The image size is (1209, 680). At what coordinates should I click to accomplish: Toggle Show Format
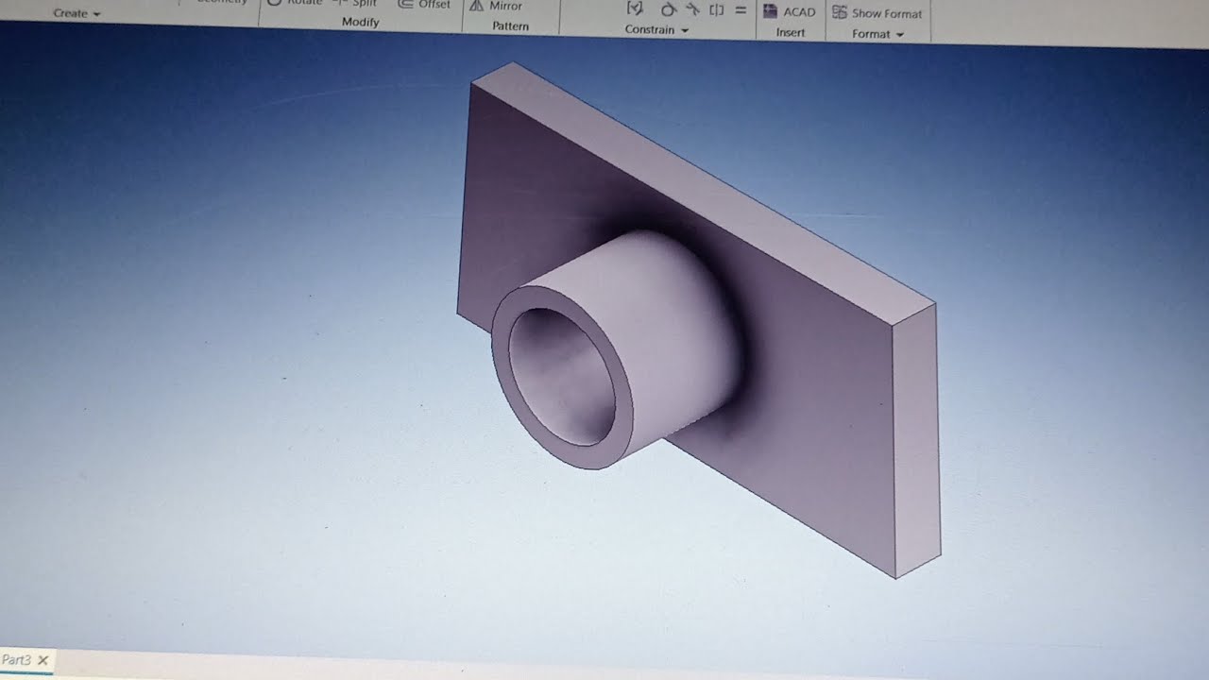point(877,13)
